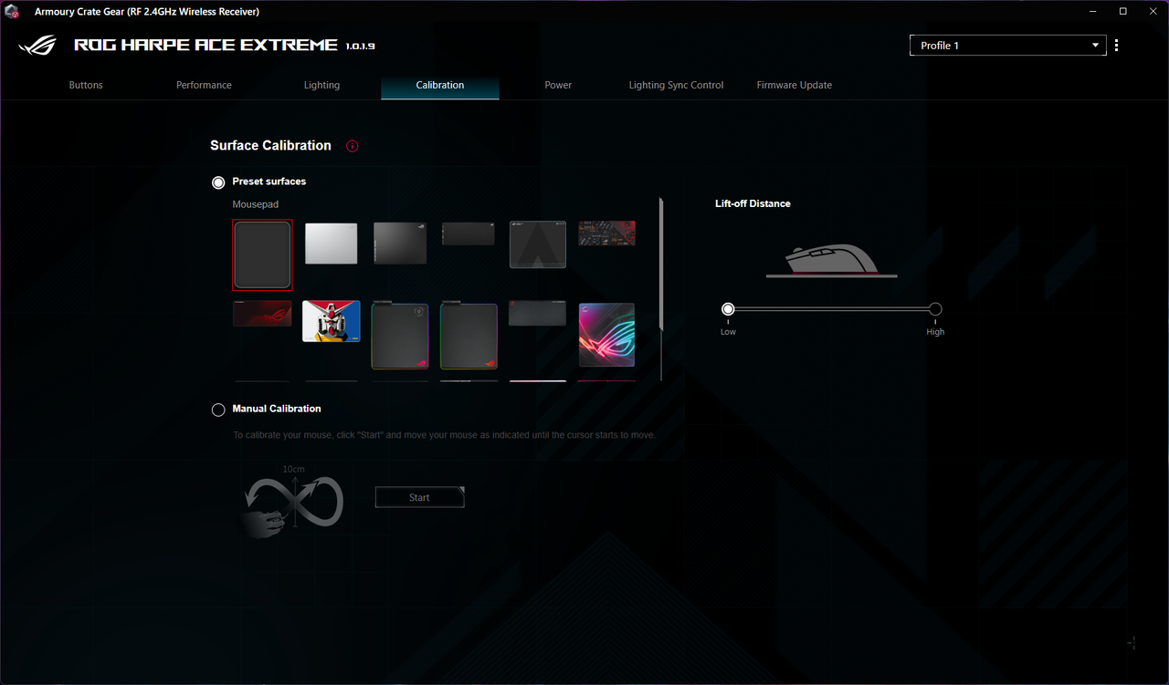The image size is (1169, 685).
Task: Click the 'Mousepad' section label
Action: pos(255,205)
